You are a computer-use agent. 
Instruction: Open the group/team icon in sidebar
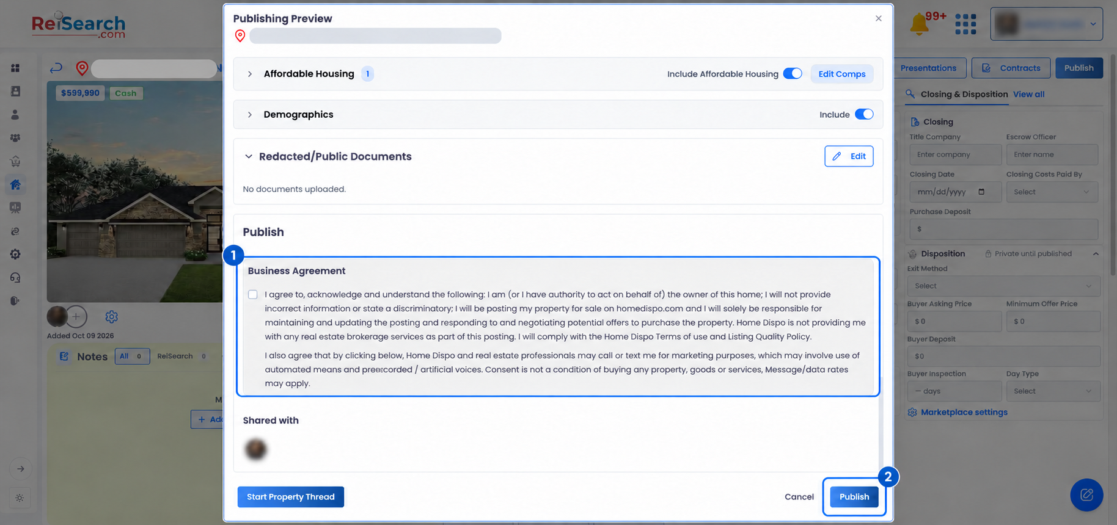point(15,138)
